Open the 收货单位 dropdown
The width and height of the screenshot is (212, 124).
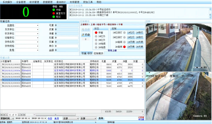tap(38, 33)
